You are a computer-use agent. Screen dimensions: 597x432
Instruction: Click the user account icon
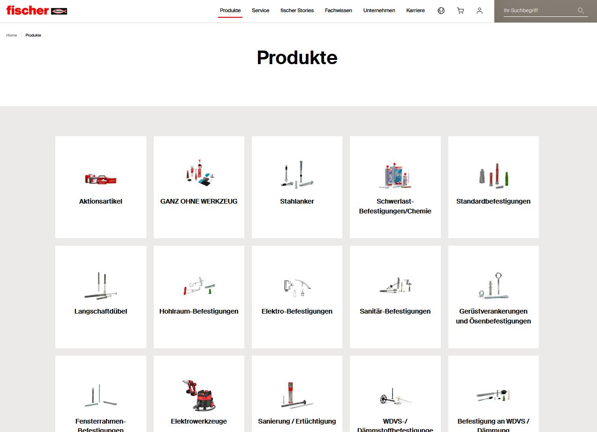tap(479, 11)
